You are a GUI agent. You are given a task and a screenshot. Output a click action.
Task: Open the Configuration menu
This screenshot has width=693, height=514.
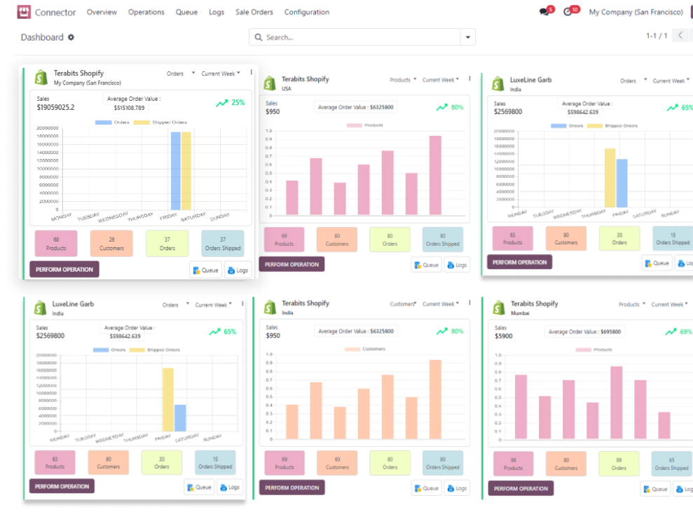[307, 12]
